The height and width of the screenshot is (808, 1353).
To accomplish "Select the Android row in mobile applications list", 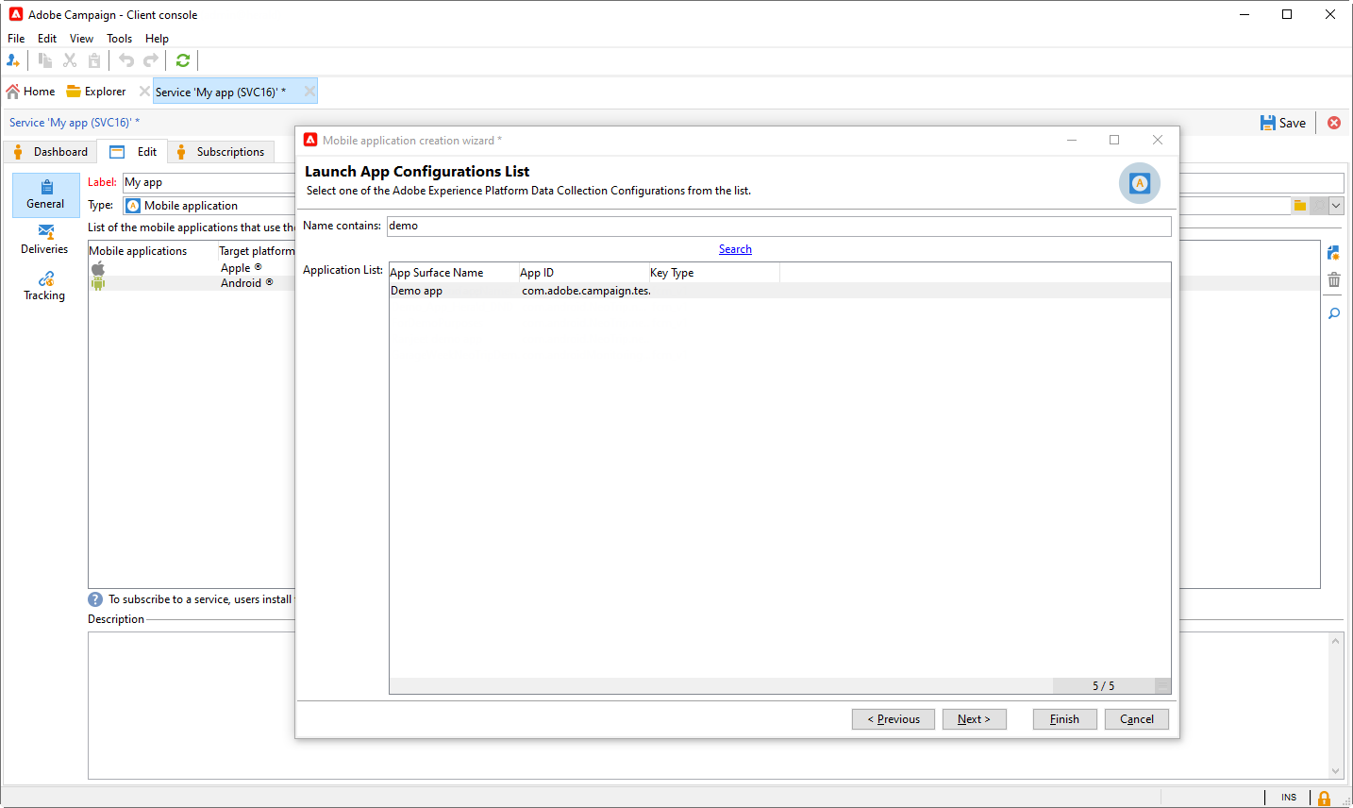I will (x=192, y=283).
